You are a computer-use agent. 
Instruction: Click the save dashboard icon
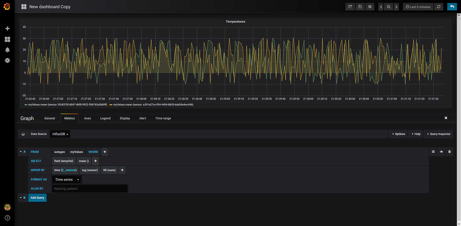tap(360, 7)
